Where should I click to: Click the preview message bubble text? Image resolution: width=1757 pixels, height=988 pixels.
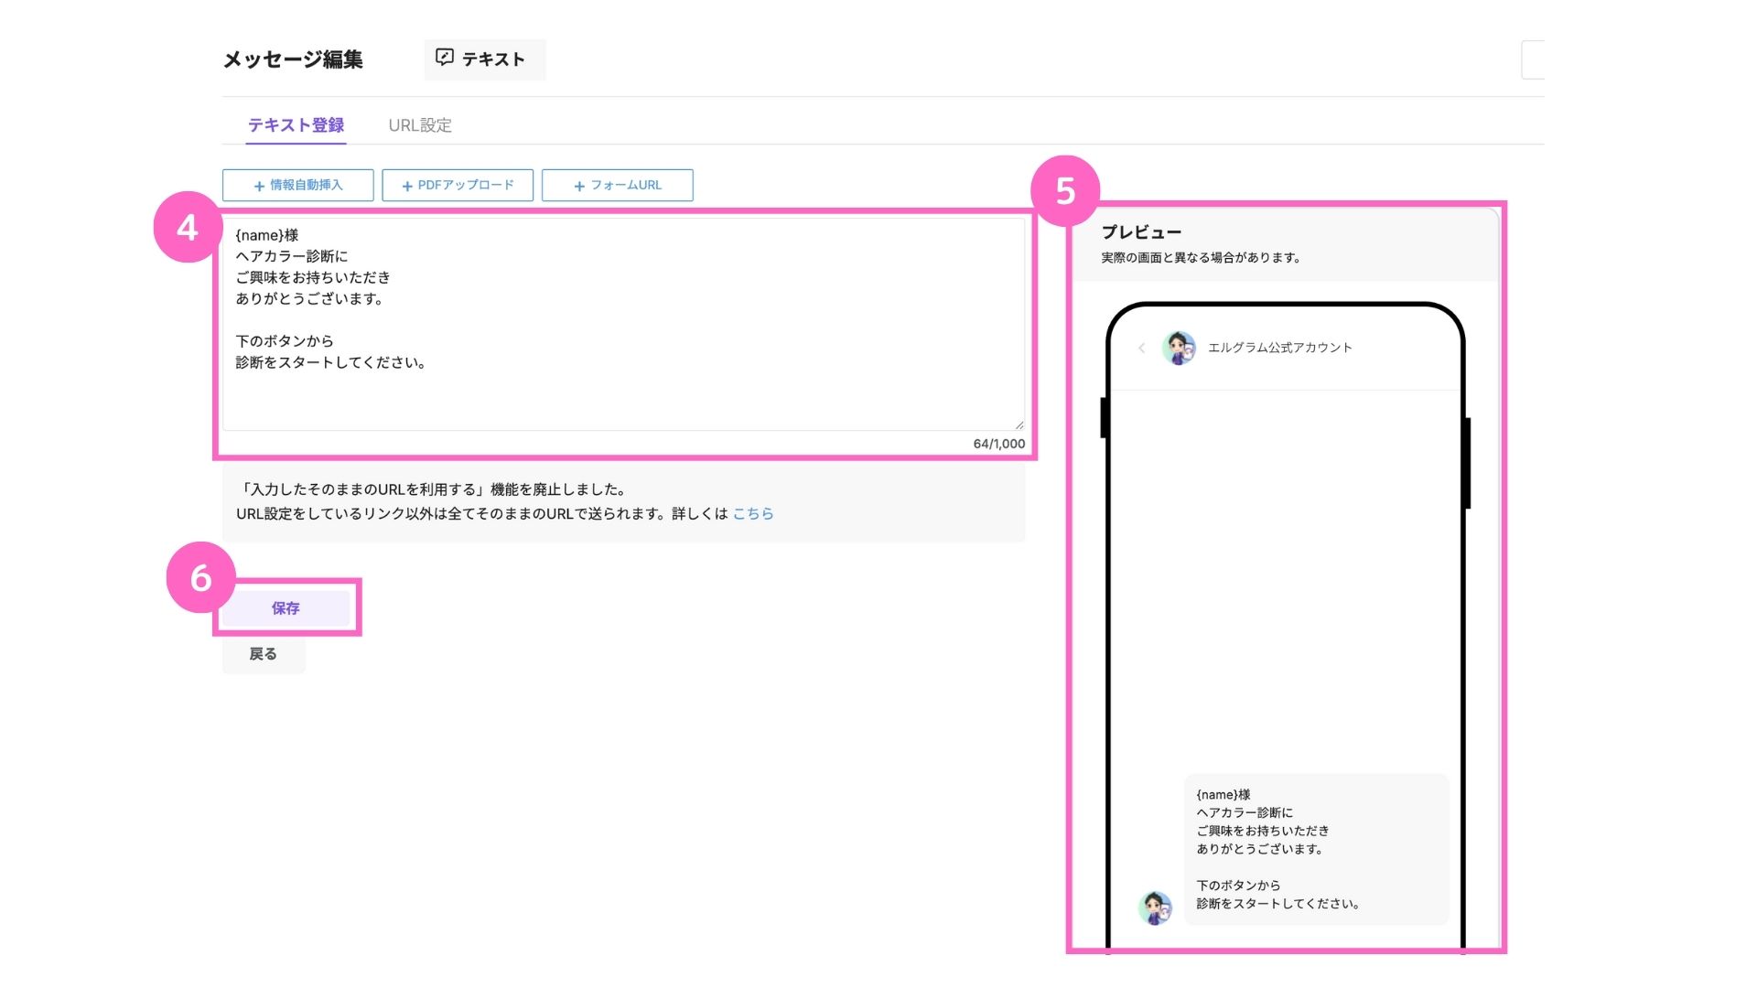(1316, 849)
